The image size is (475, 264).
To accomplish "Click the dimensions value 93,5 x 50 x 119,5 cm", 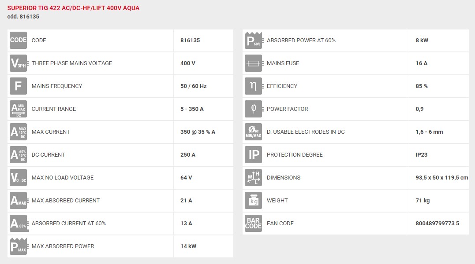I will click(x=441, y=178).
